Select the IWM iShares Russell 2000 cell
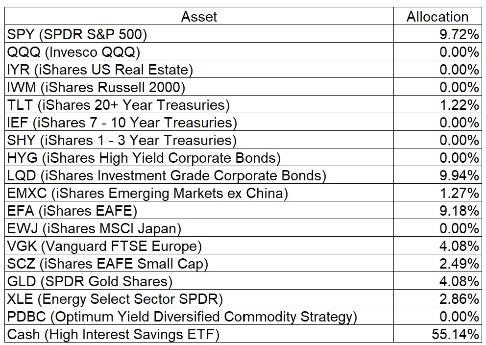Image resolution: width=486 pixels, height=345 pixels. tap(96, 87)
